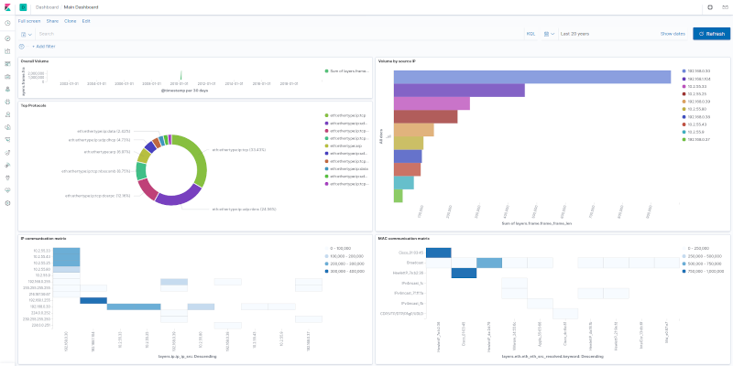Open the filter options menu icon
The height and width of the screenshot is (366, 733).
pyautogui.click(x=21, y=47)
